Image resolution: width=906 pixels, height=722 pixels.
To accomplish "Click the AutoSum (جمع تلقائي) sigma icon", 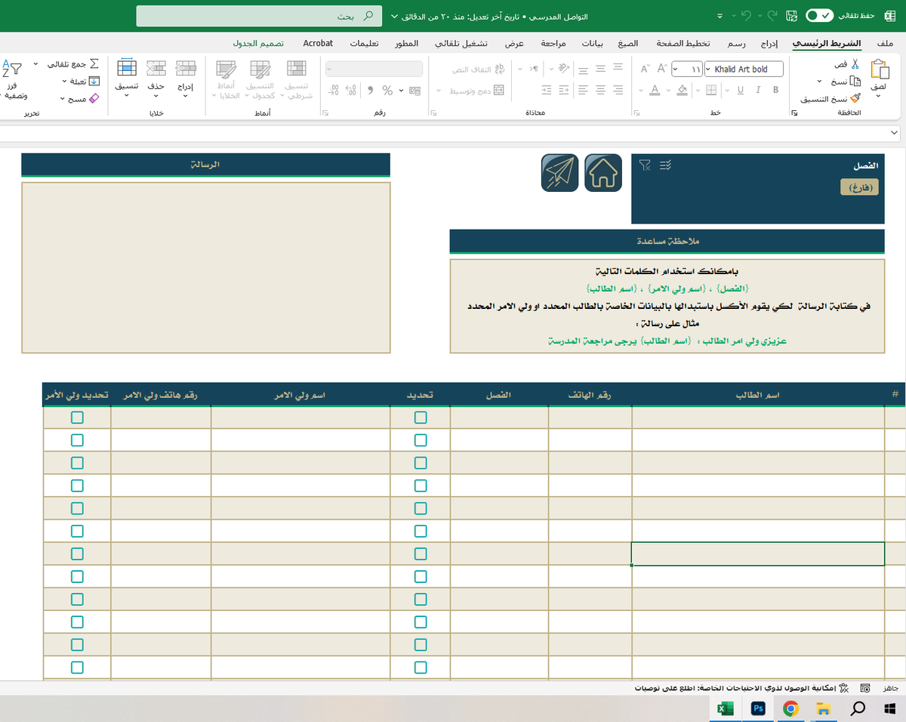I will [94, 64].
